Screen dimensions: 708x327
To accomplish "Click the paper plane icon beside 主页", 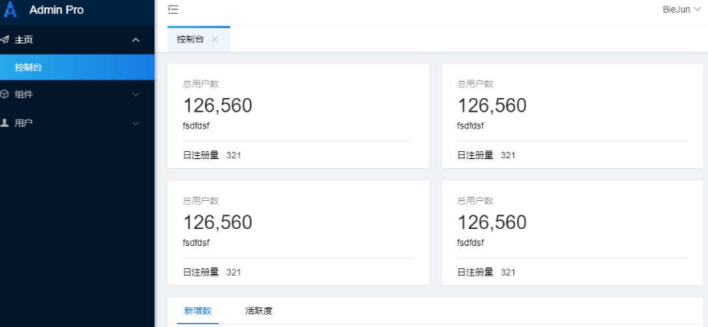I will (5, 39).
